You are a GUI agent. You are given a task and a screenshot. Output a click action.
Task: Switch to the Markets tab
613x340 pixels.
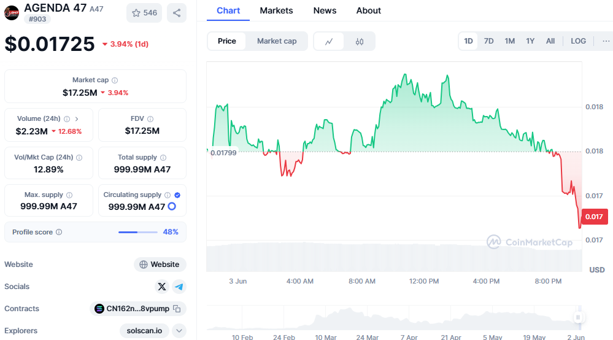click(276, 10)
